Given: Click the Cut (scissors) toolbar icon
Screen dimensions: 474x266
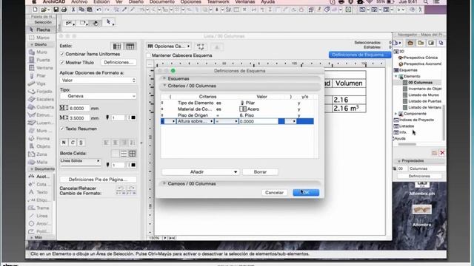Looking at the screenshot, I should tap(73, 10).
